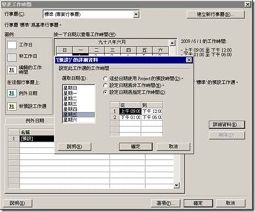Viewport: 255px width, 212px height.
Task: Open the 行事曆 calendar dropdown arrow
Action: click(x=136, y=14)
